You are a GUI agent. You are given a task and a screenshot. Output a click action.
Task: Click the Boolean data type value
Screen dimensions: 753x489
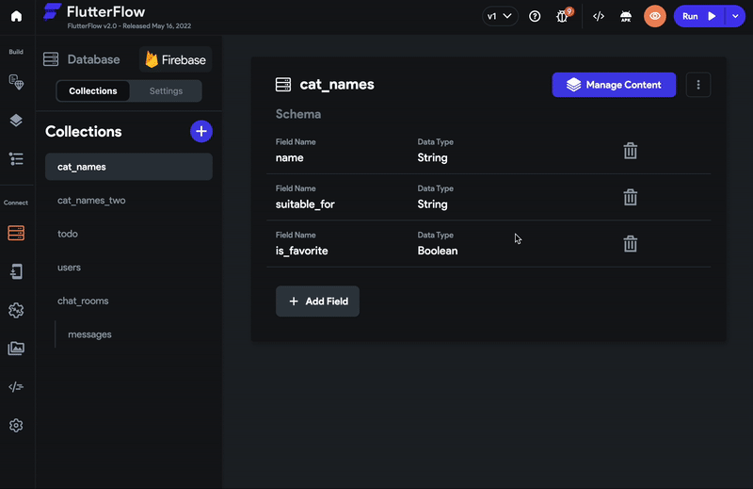coord(438,251)
